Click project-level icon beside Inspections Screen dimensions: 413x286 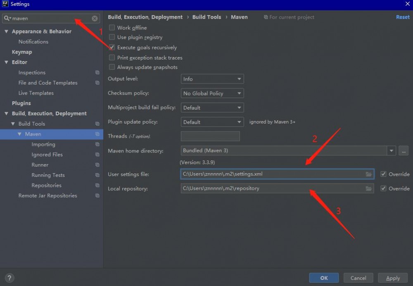(x=97, y=72)
